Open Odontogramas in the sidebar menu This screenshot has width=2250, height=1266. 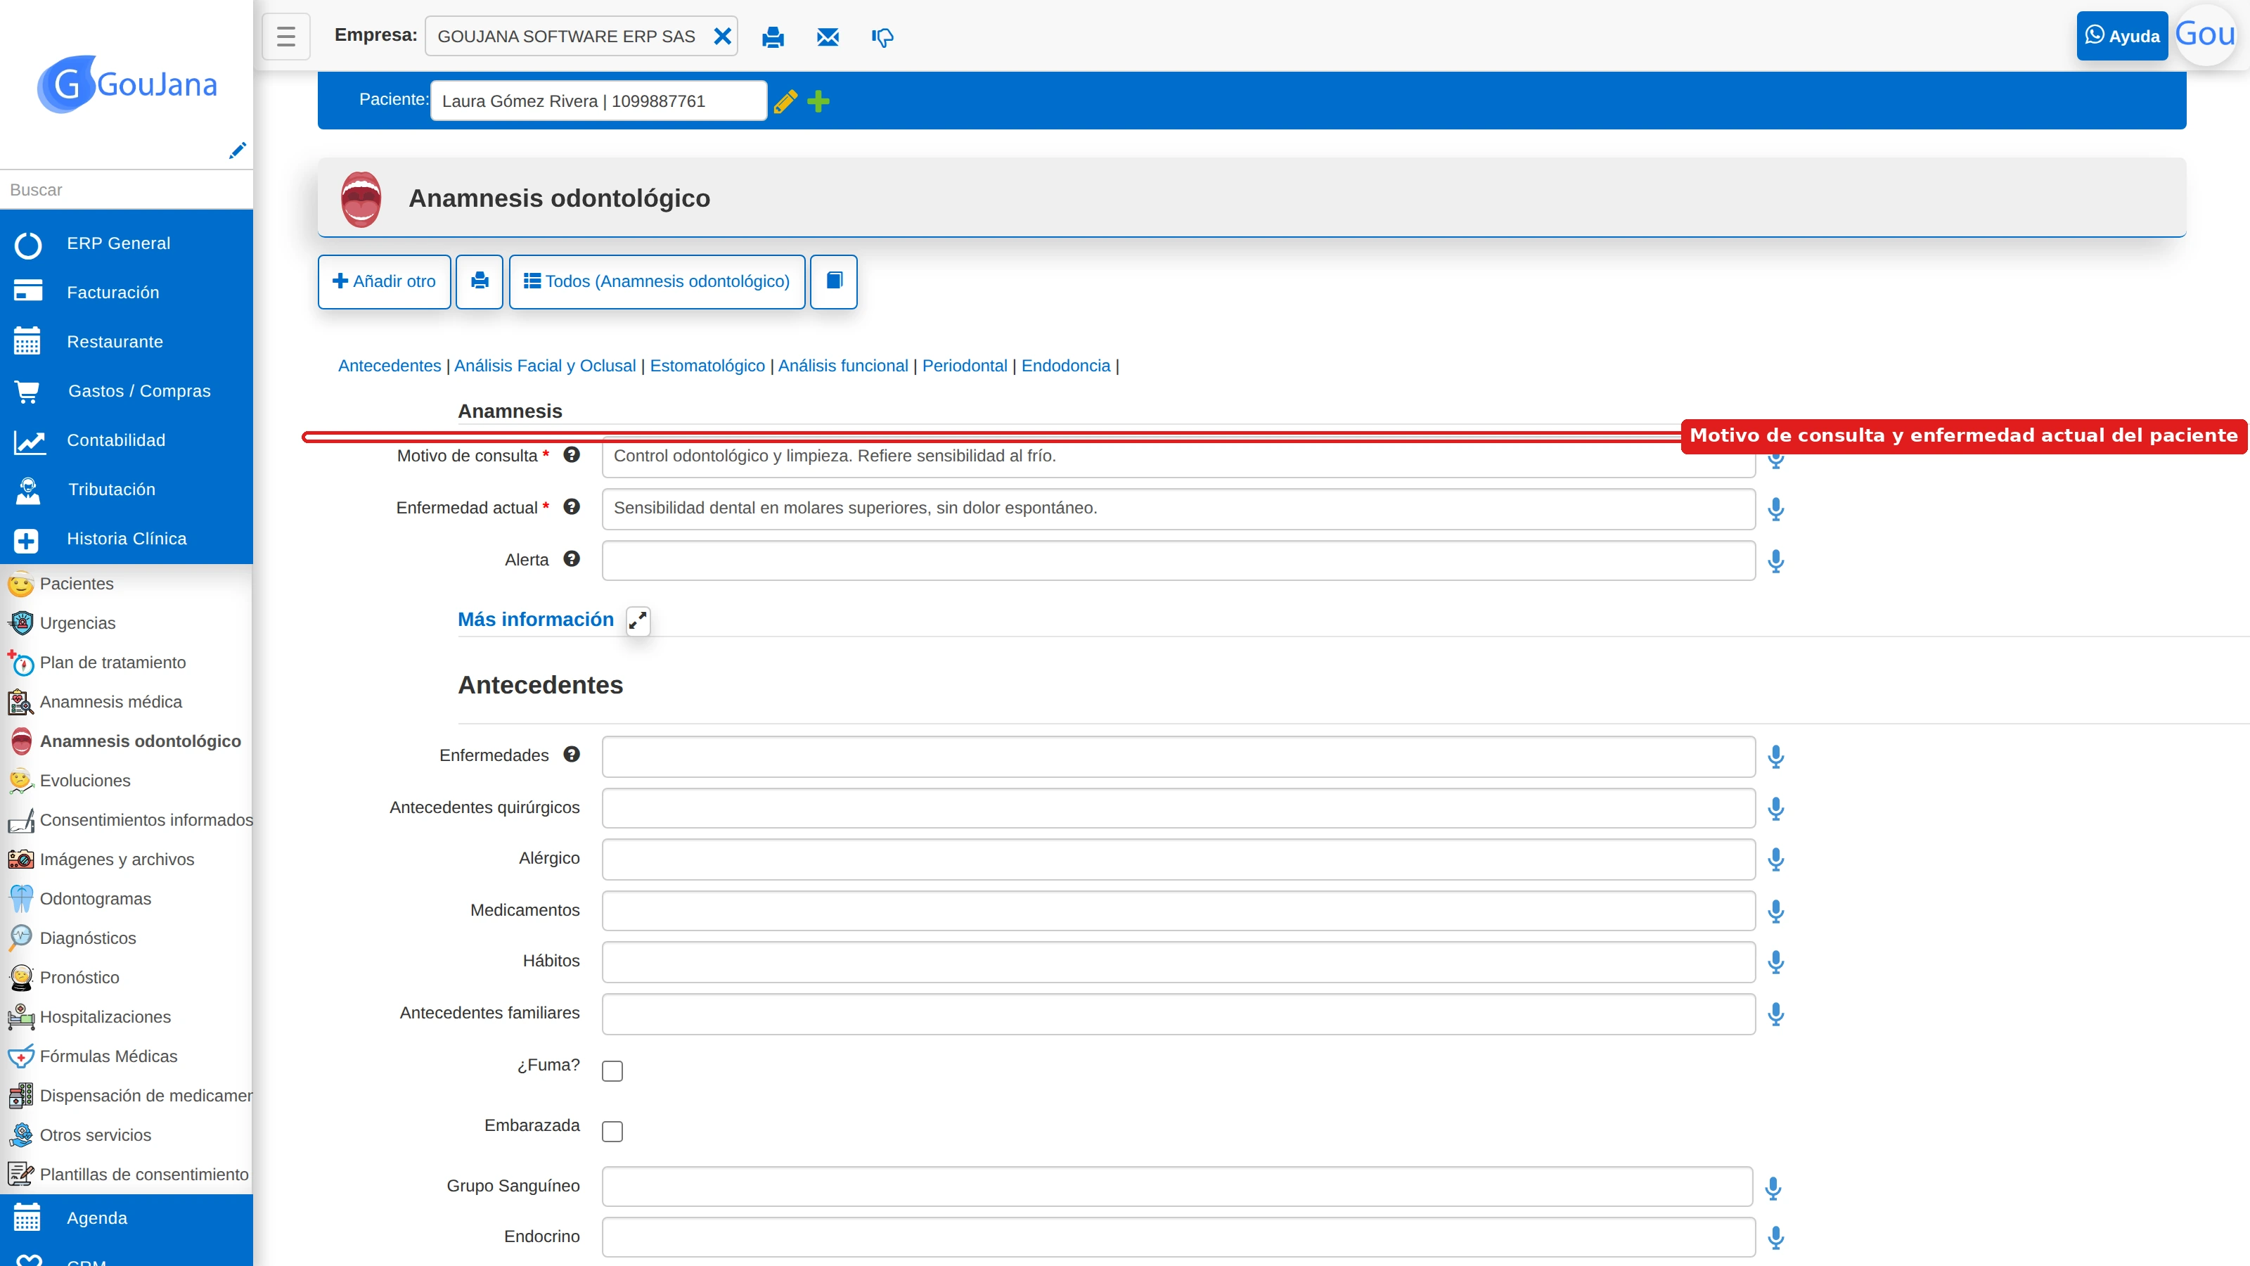(x=95, y=899)
